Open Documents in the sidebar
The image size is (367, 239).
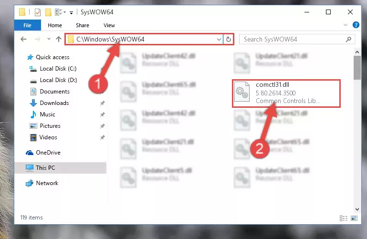(x=50, y=92)
